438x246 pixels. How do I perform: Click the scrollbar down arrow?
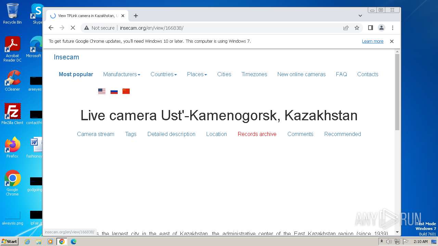[397, 232]
